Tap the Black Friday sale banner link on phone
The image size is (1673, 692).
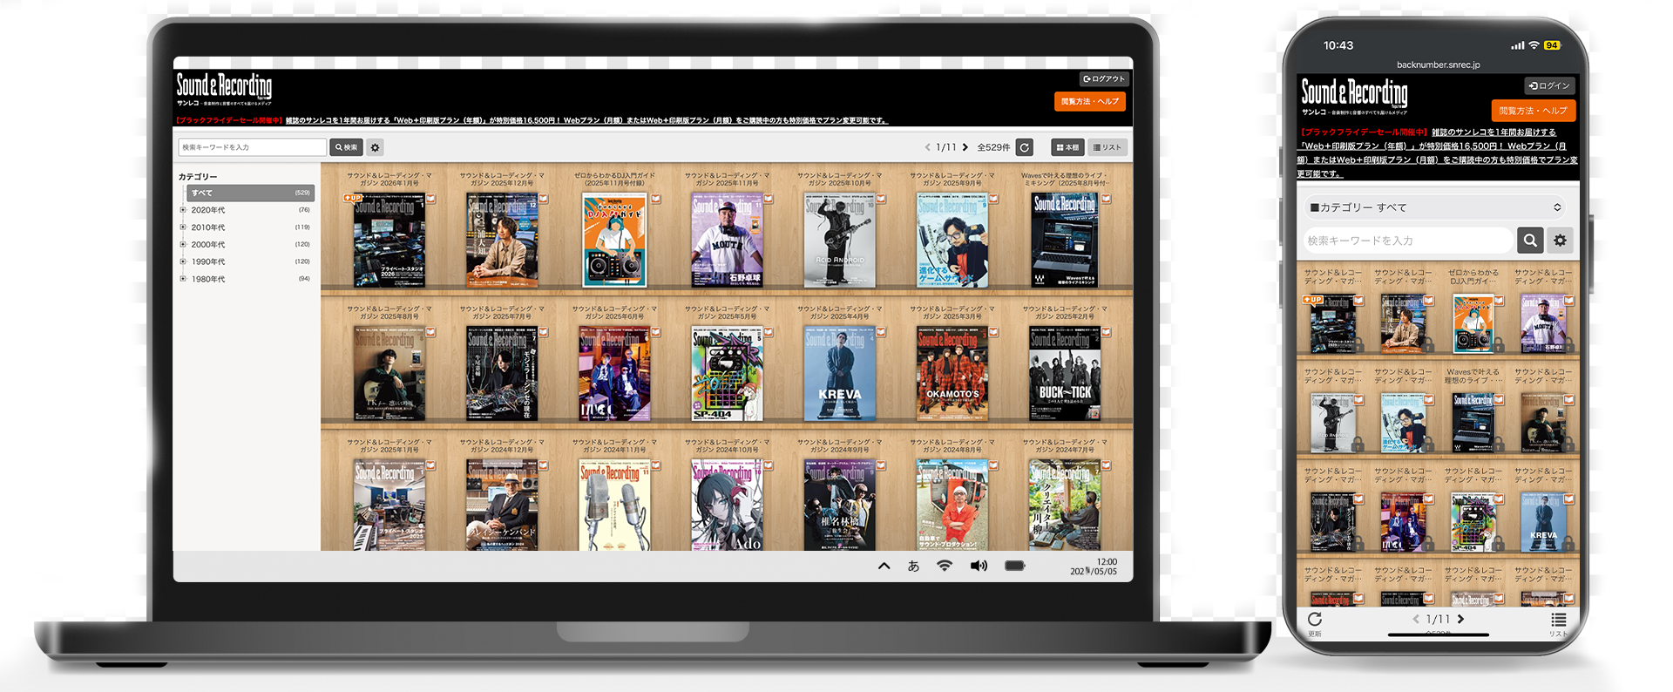click(x=1439, y=153)
